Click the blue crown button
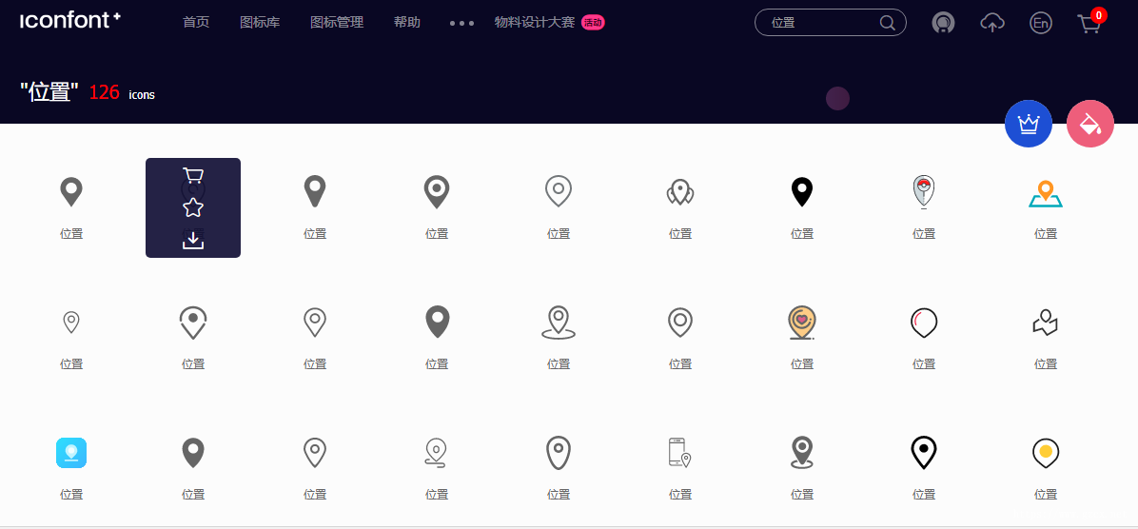 pos(1029,124)
